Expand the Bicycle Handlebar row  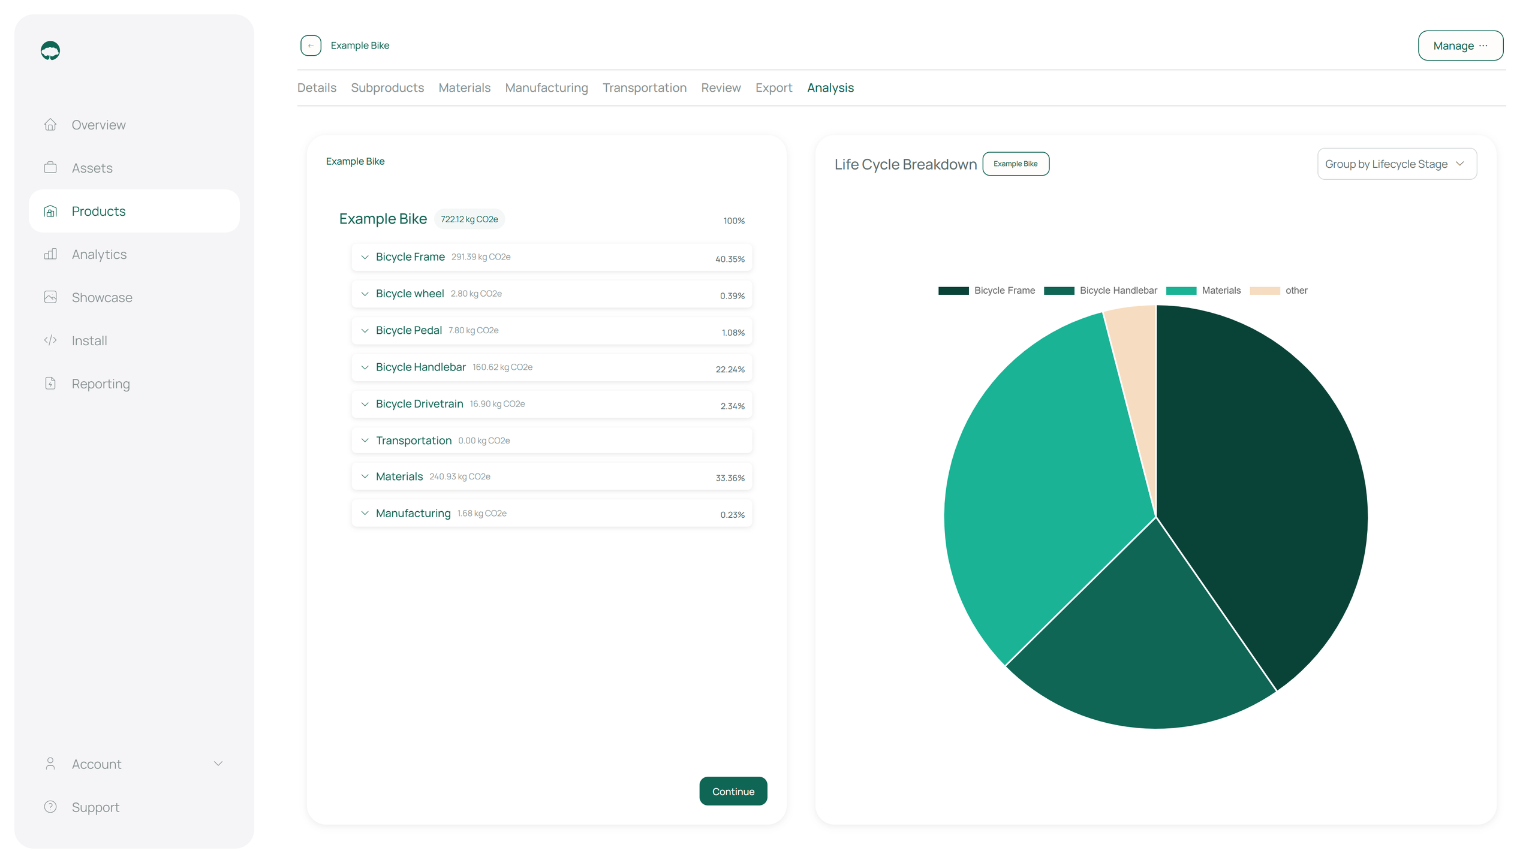tap(365, 367)
